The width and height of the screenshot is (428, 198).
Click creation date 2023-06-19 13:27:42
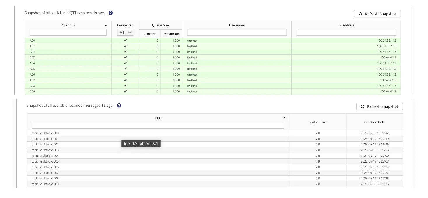pyautogui.click(x=375, y=133)
